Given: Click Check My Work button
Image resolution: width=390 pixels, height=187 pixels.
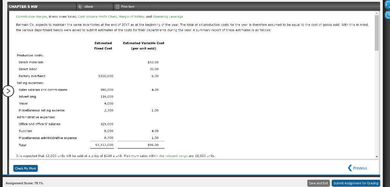Looking at the screenshot, I should tap(26, 168).
